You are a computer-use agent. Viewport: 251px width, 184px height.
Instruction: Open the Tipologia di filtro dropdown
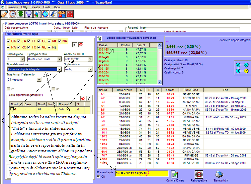point(59,59)
